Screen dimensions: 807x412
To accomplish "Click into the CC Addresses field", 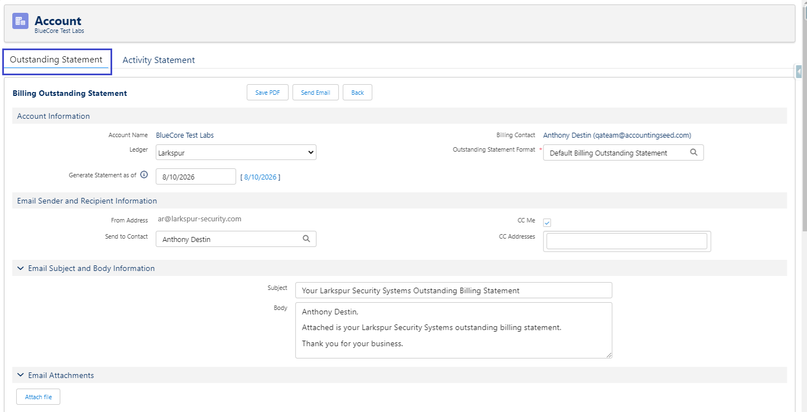I will coord(627,241).
